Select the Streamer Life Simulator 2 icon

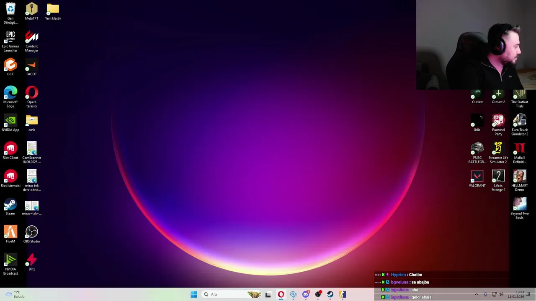point(498,153)
